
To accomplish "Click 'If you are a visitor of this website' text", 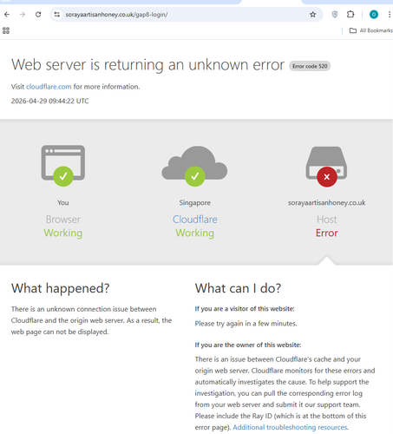I will point(245,309).
